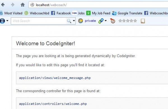Click the Web Search input field
Screen dimensions: 168x109
click(39, 21)
